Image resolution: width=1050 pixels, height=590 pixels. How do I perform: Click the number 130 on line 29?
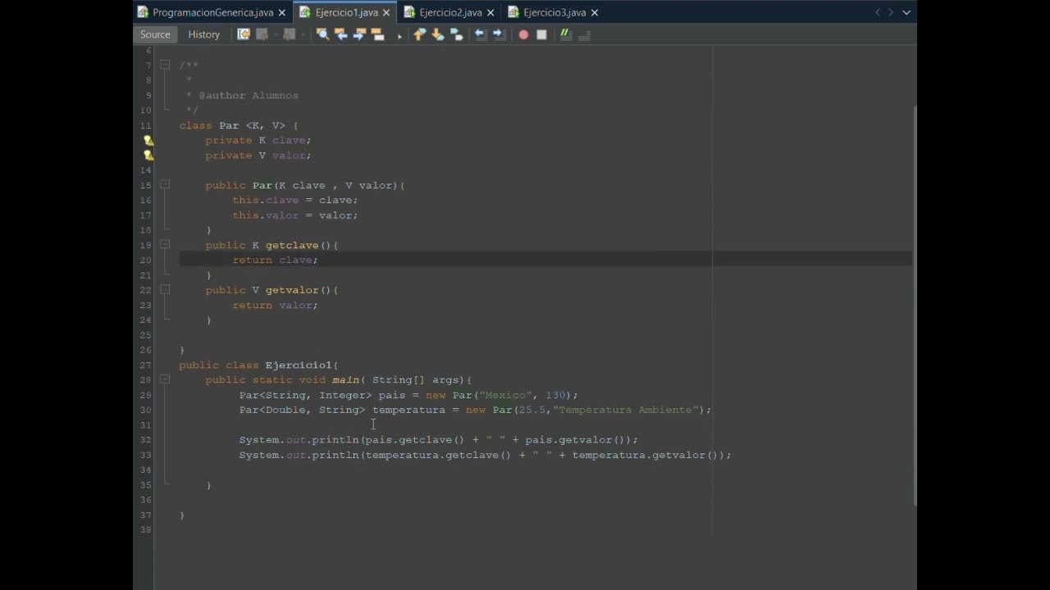click(x=555, y=395)
